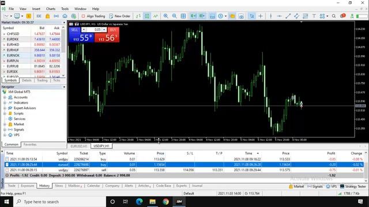Draw a vertical line on chart
Viewport: 369px width, 207px height.
click(x=271, y=16)
